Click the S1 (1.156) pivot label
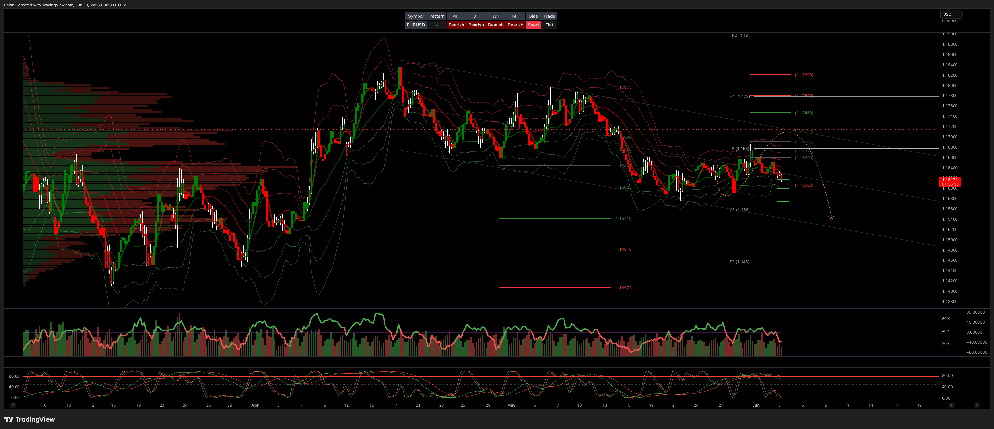The width and height of the screenshot is (994, 429). [x=739, y=210]
